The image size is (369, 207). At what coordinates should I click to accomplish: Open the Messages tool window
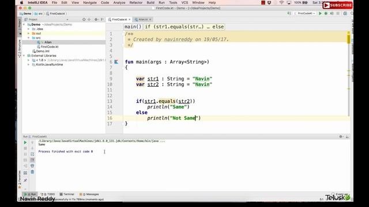pos(89,194)
